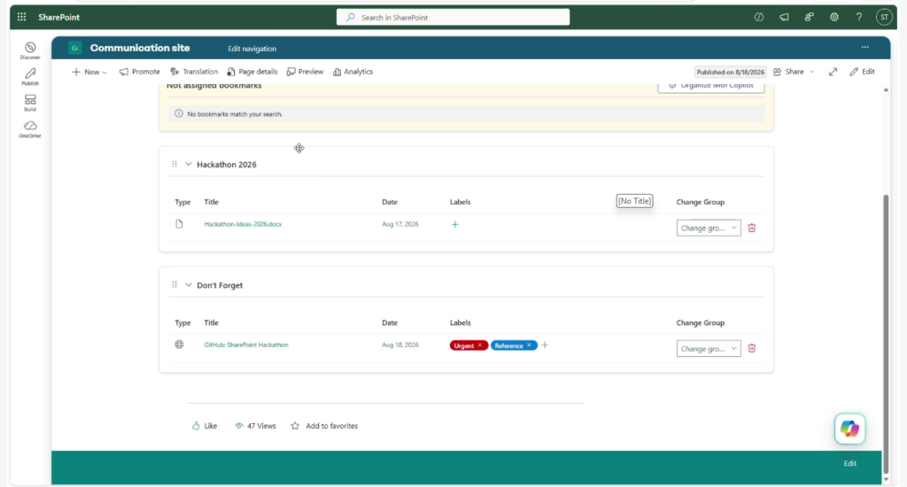Viewport: 907px width, 487px height.
Task: Delete the GitHub SharePoint Hackathon bookmark
Action: [x=751, y=348]
